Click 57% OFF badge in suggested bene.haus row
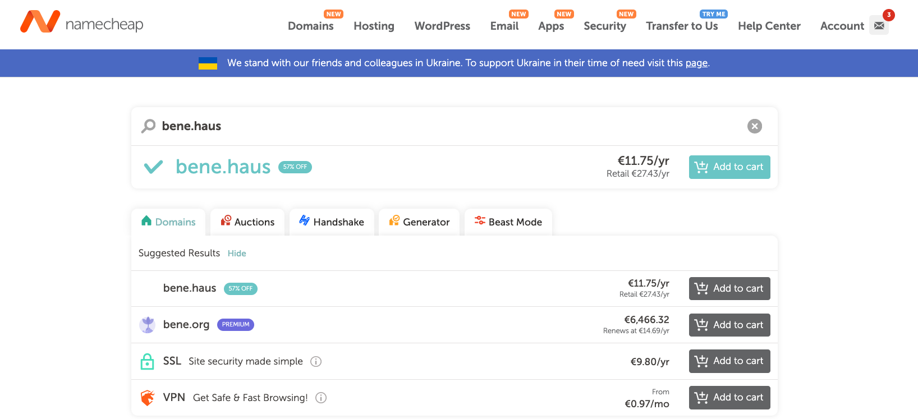Image resolution: width=918 pixels, height=419 pixels. click(x=241, y=288)
